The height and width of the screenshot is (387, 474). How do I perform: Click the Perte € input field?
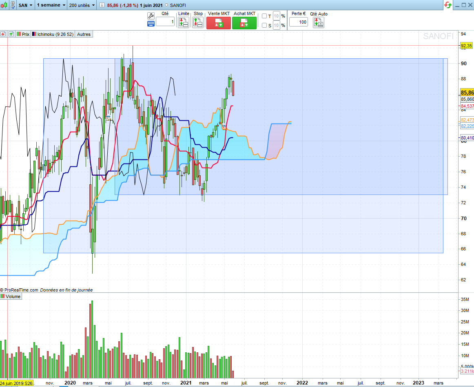point(298,22)
